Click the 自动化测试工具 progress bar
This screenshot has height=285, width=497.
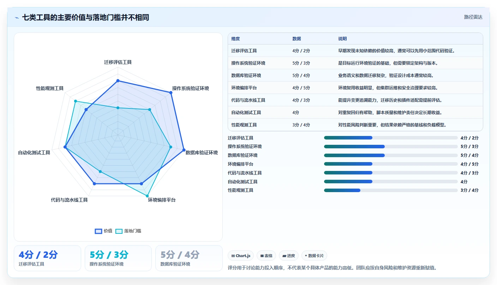click(391, 182)
